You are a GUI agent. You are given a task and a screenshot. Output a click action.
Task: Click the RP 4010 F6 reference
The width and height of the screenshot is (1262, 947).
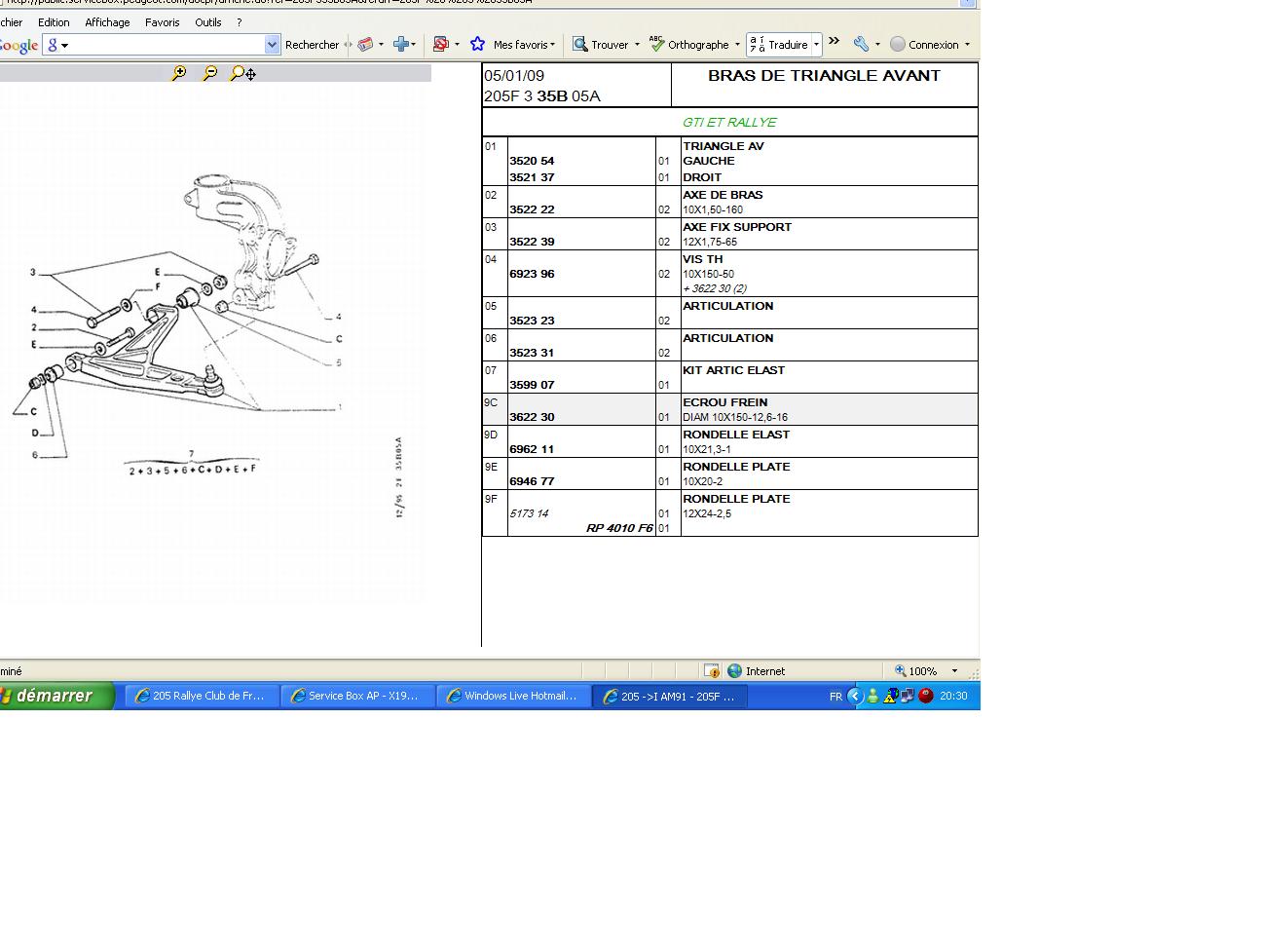point(619,528)
